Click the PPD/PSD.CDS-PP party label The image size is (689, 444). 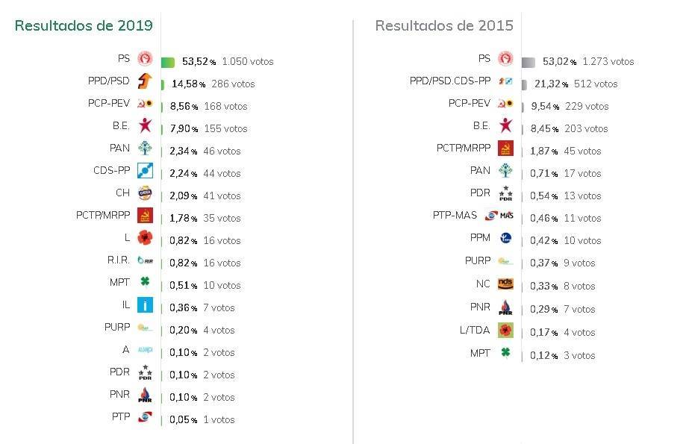450,81
